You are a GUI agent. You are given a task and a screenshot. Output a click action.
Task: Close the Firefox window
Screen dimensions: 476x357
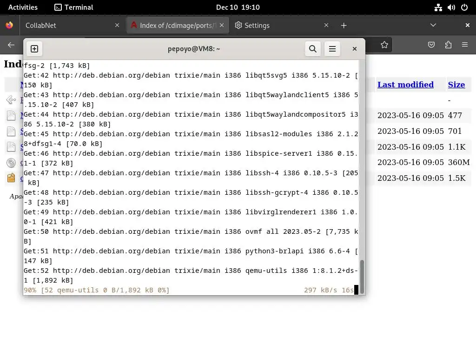(467, 25)
